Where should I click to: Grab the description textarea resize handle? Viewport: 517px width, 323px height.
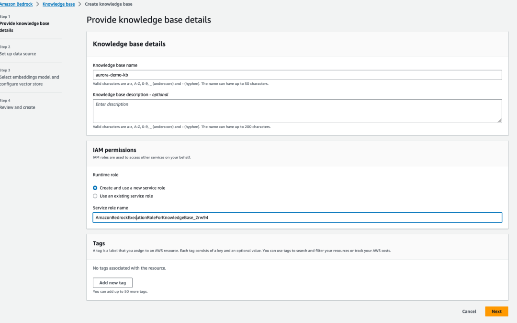click(499, 120)
